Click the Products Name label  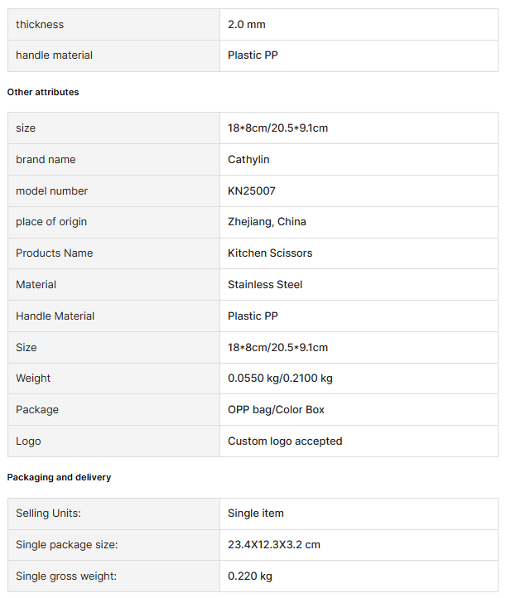point(54,253)
